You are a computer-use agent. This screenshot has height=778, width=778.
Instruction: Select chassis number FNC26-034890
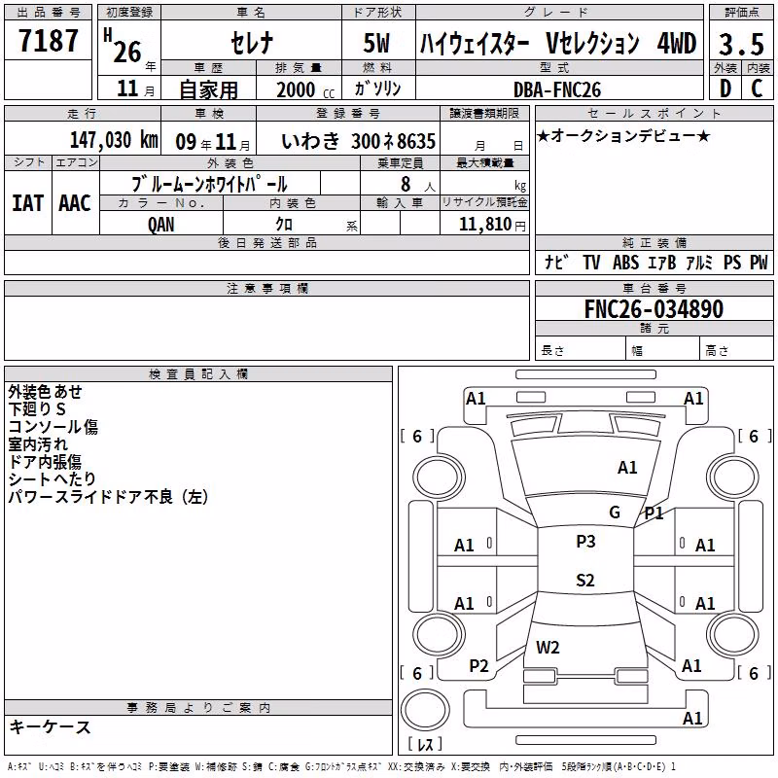tap(654, 309)
